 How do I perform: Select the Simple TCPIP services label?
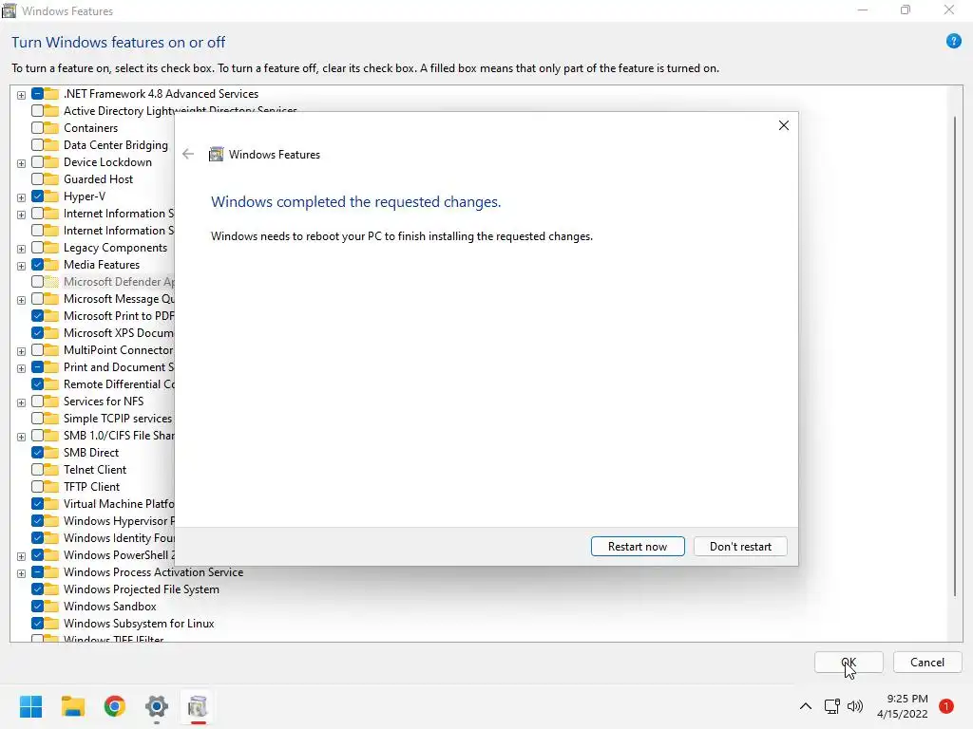(117, 419)
